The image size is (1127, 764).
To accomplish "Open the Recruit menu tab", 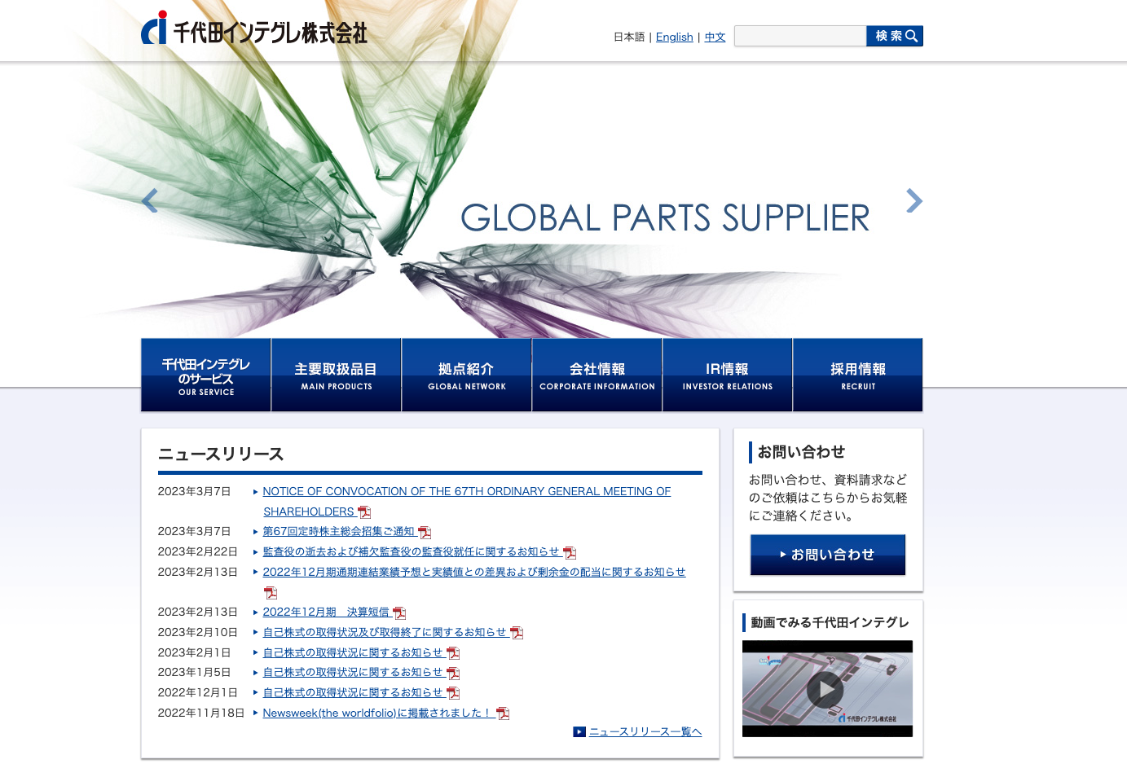I will [858, 375].
